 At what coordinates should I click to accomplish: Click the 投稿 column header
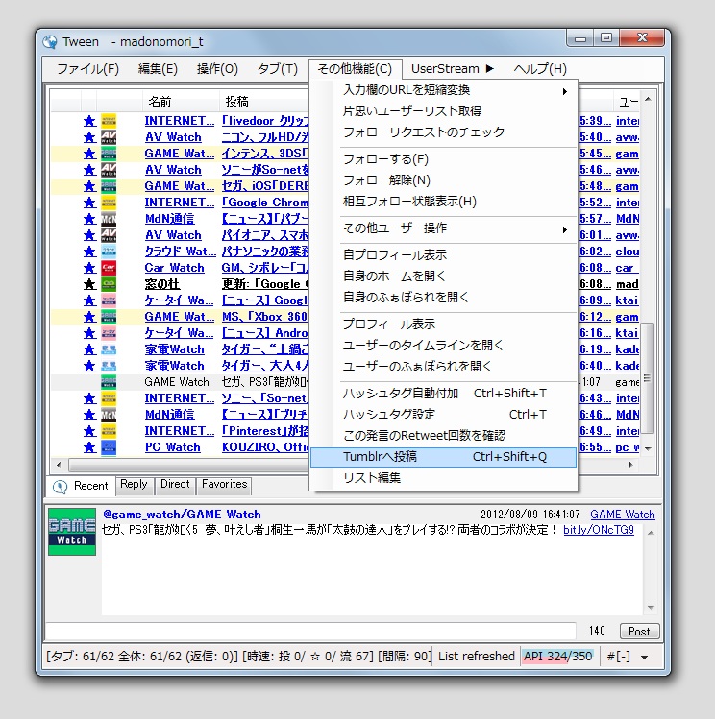tap(264, 102)
